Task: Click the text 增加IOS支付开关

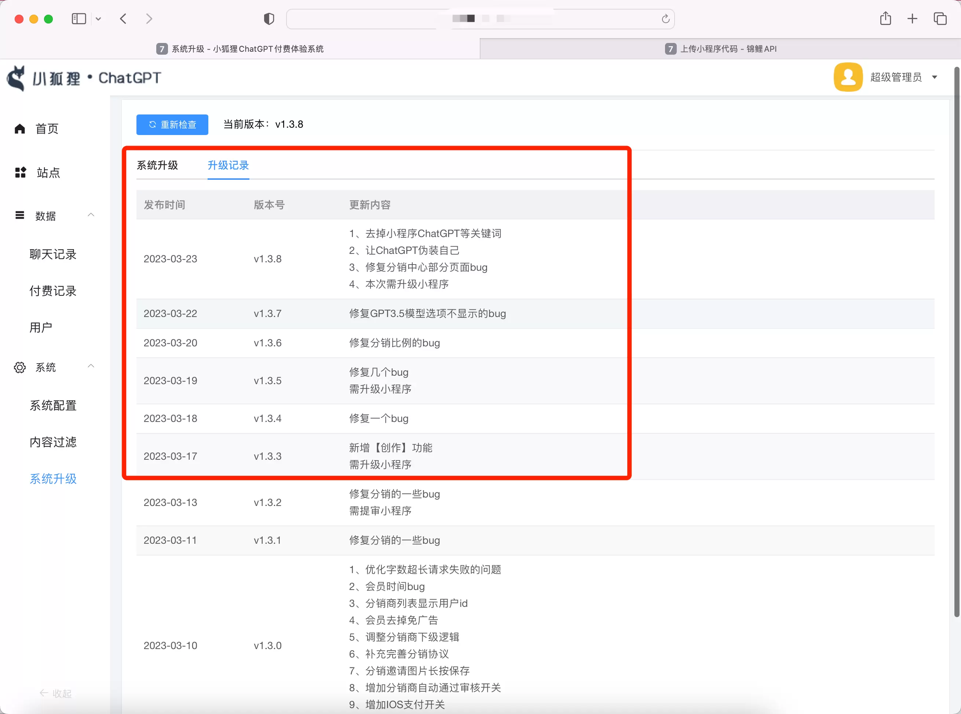Action: 405,705
